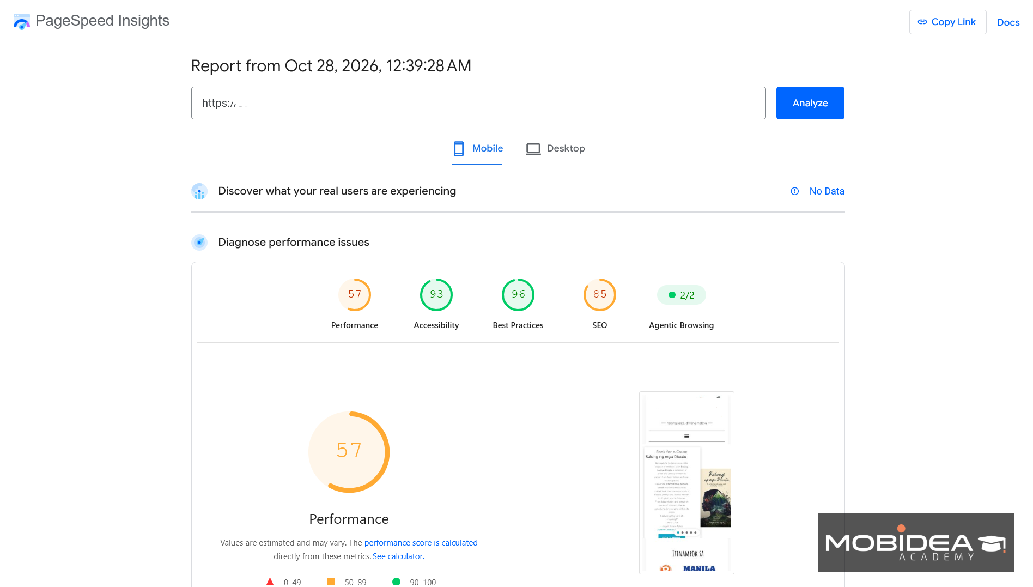
Task: Open the No Data link
Action: point(827,191)
